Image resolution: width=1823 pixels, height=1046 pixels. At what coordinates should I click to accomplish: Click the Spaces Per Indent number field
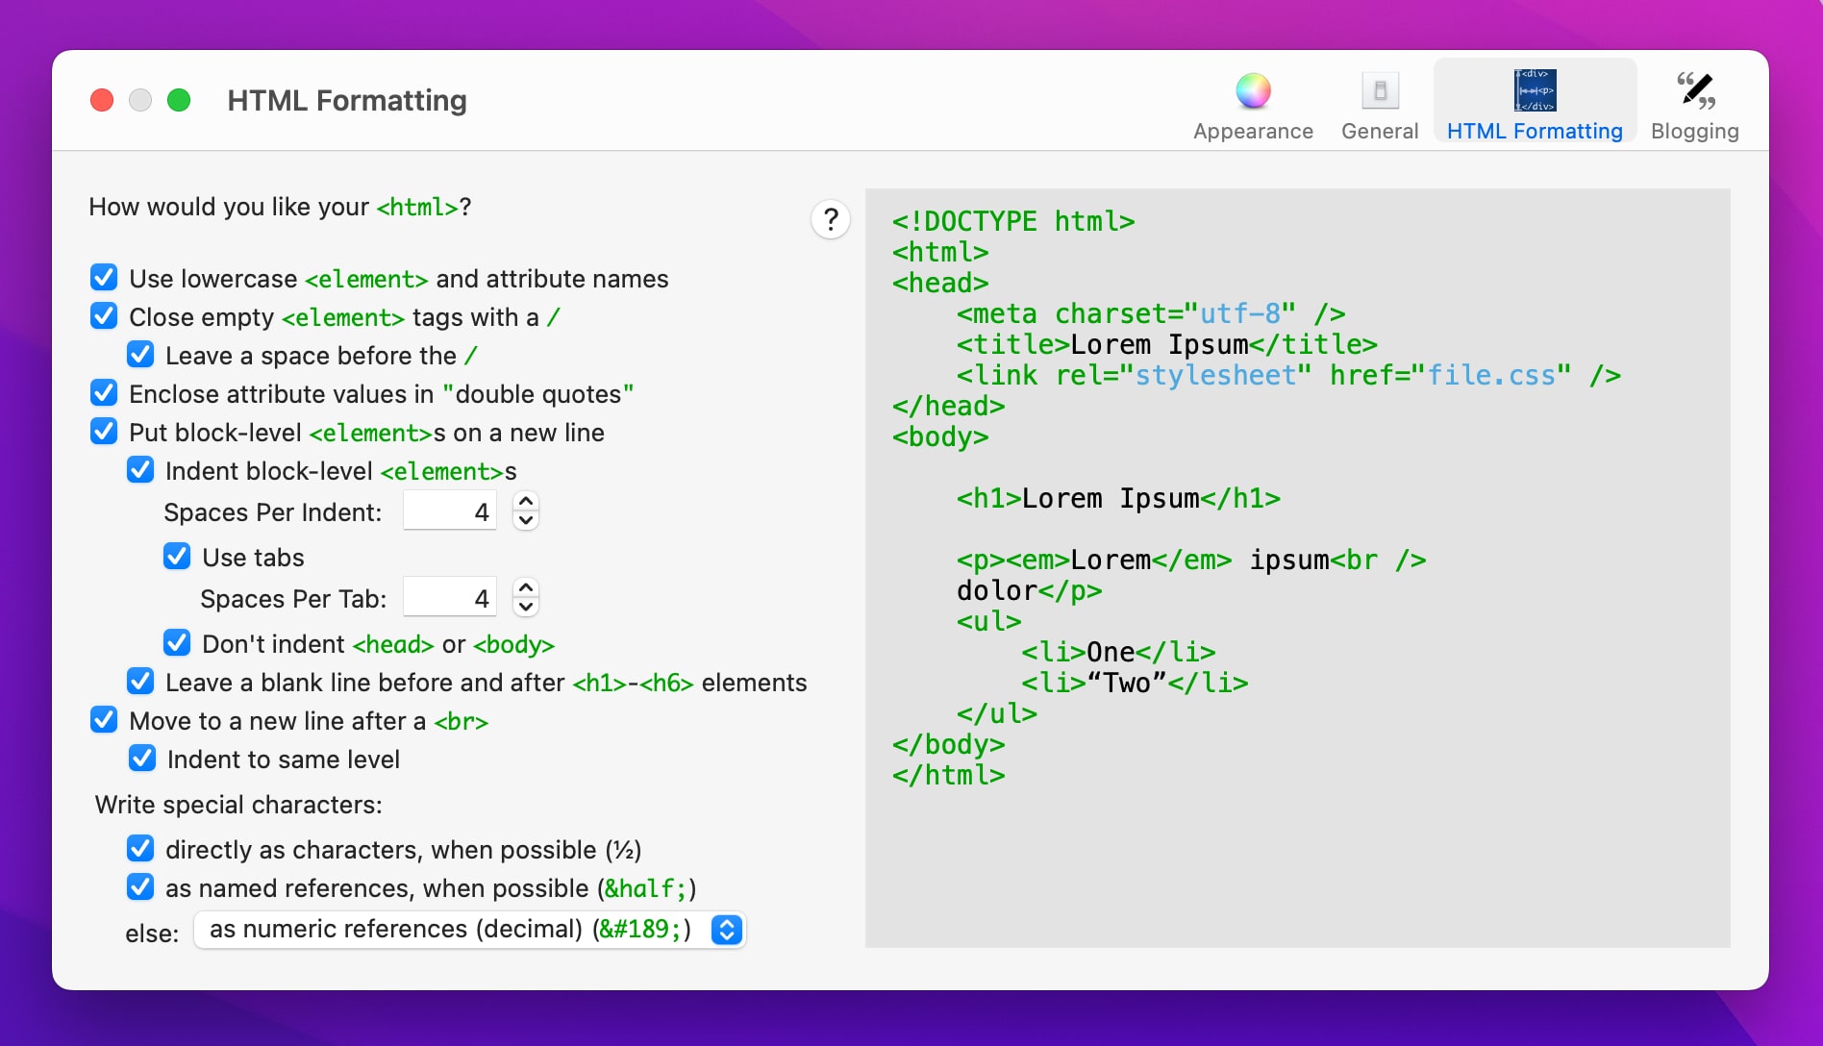pyautogui.click(x=450, y=511)
